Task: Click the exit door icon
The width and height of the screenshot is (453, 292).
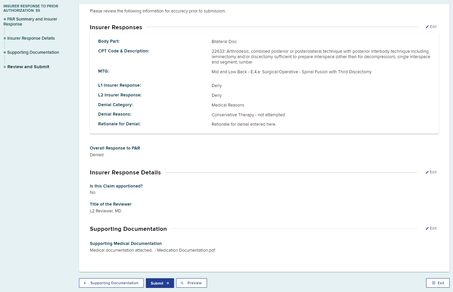Action: (434, 283)
